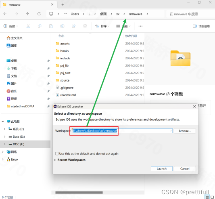
Task: Expand hidden path with breadcrumb ellipsis
Action: click(65, 14)
